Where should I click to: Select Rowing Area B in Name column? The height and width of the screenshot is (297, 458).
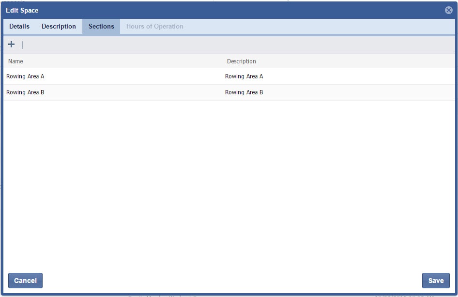coord(25,92)
